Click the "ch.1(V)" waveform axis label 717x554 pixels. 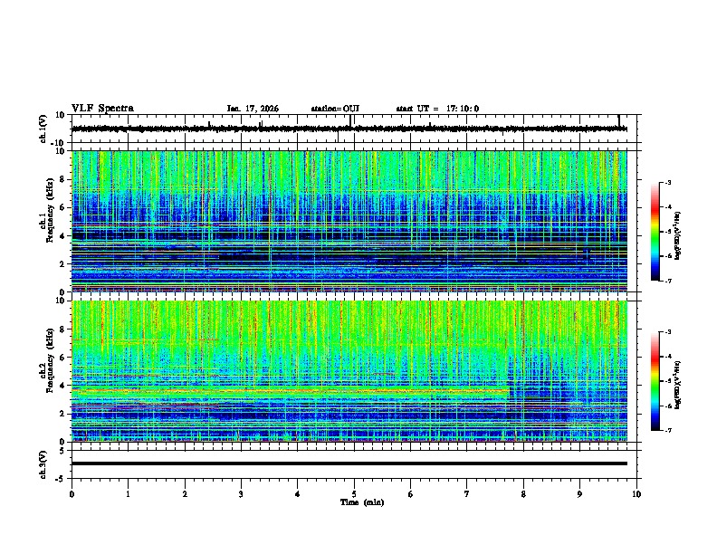[x=43, y=129]
